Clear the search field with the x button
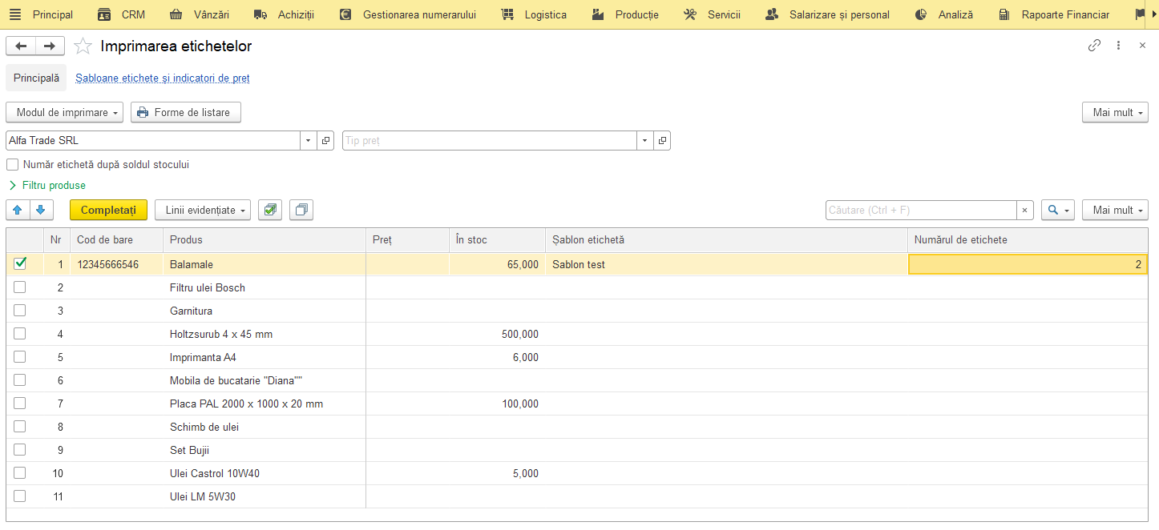The width and height of the screenshot is (1159, 530). point(1025,210)
